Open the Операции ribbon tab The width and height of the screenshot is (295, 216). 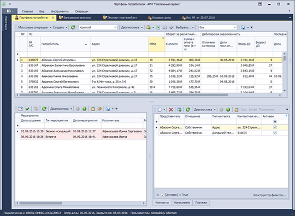tap(81, 11)
